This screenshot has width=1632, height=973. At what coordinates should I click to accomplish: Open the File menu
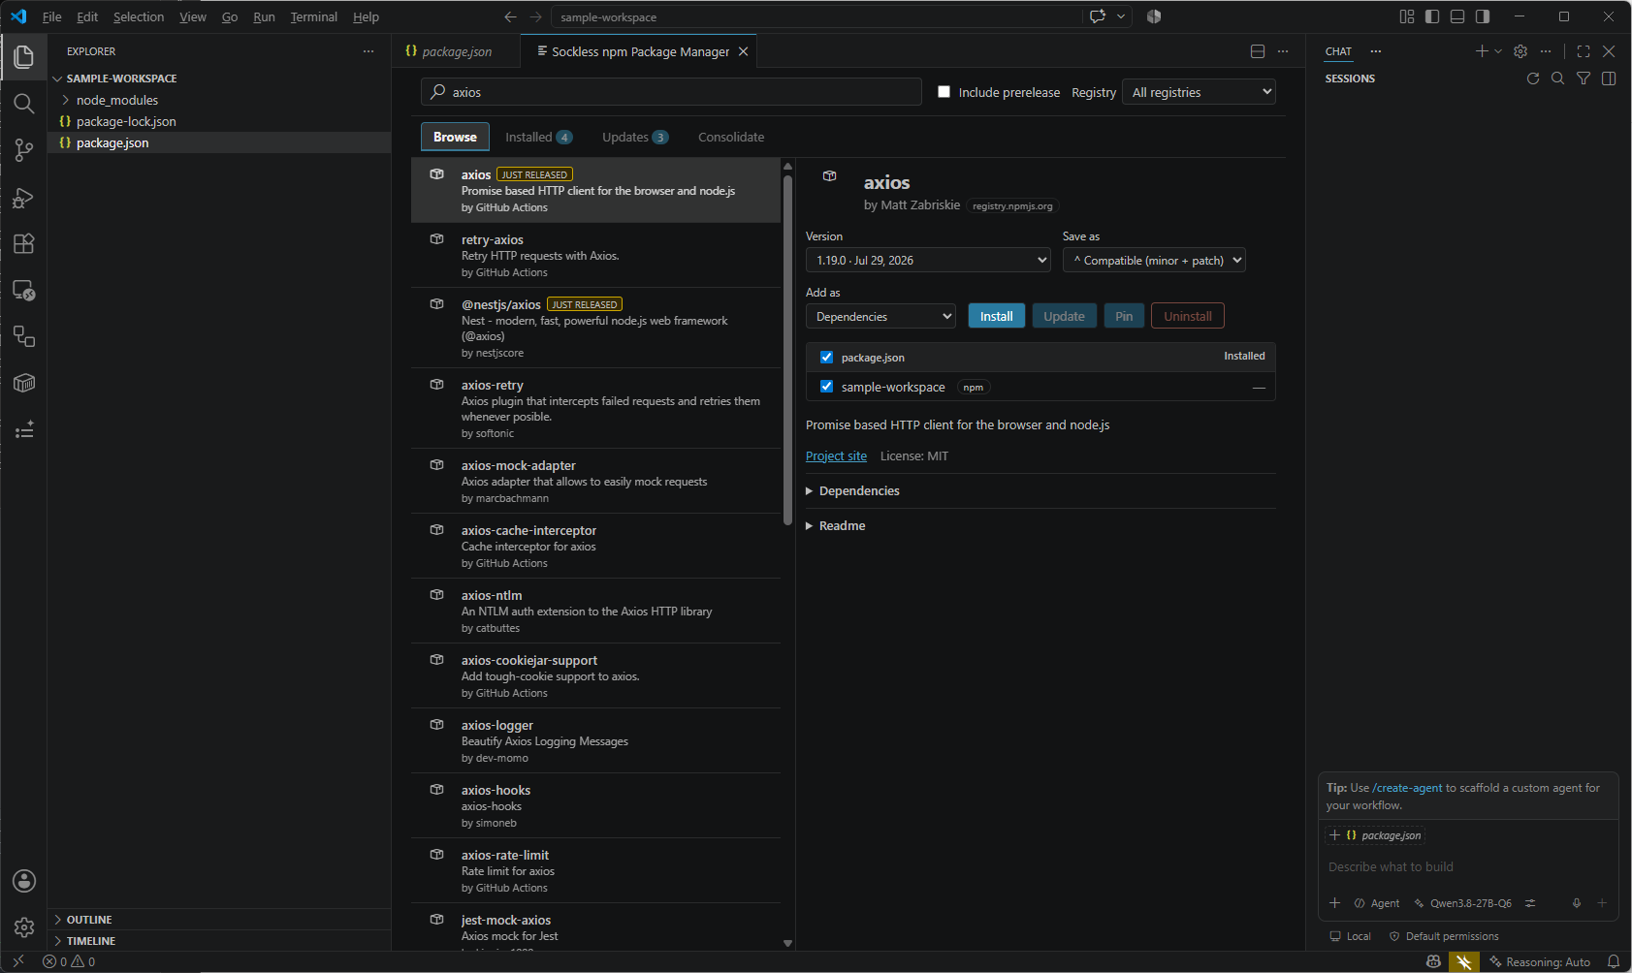pos(52,16)
